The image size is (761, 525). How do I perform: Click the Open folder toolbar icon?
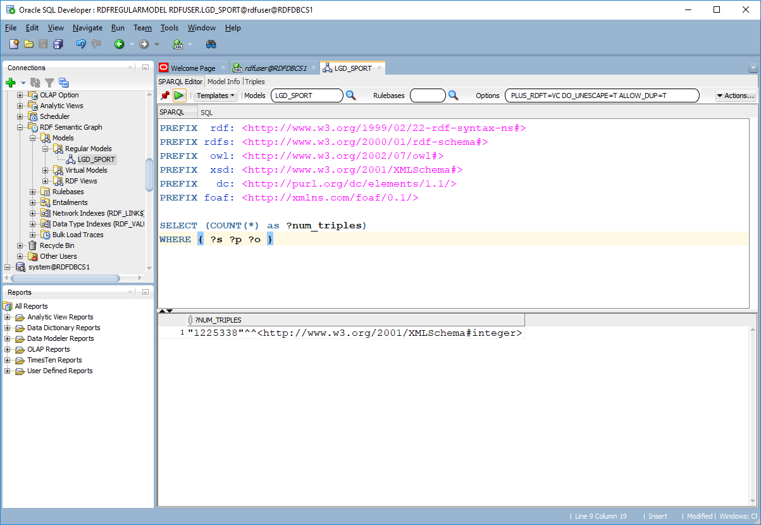28,44
